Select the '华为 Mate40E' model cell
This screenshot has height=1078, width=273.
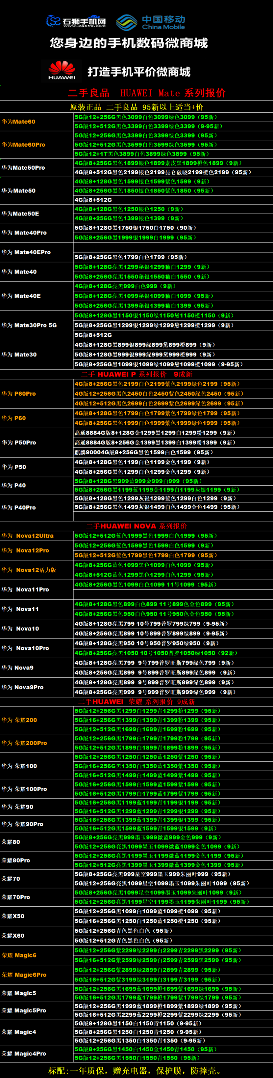click(x=37, y=296)
